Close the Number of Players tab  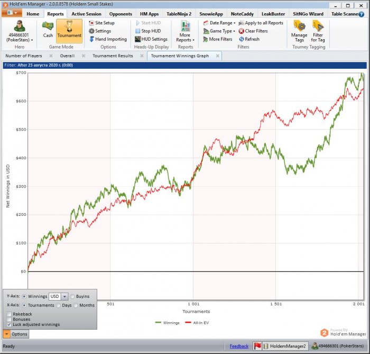pos(51,56)
